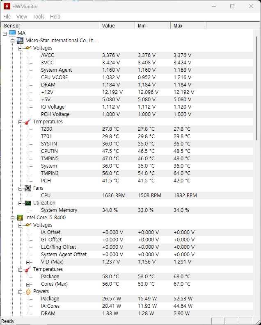This screenshot has width=261, height=325.
Task: Click the 1636 RPM fan value
Action: pyautogui.click(x=114, y=195)
